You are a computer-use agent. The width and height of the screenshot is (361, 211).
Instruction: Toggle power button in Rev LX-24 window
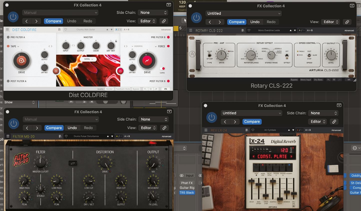(x=212, y=117)
